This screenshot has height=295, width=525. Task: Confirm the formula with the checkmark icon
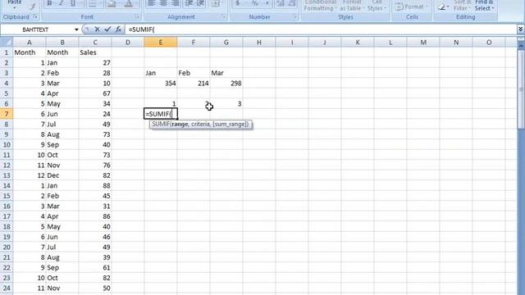(x=107, y=29)
